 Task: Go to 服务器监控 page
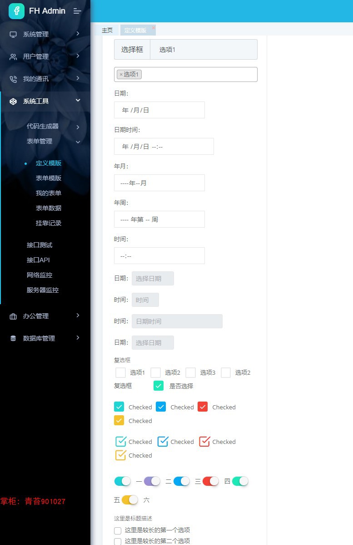(x=43, y=290)
